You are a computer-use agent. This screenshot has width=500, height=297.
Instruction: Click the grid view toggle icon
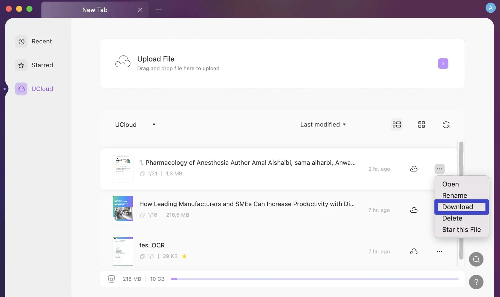[421, 124]
